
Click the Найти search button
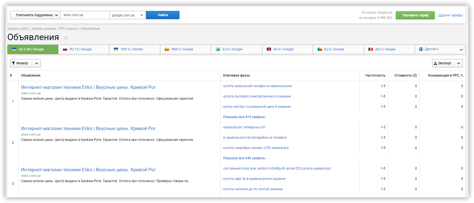click(163, 15)
